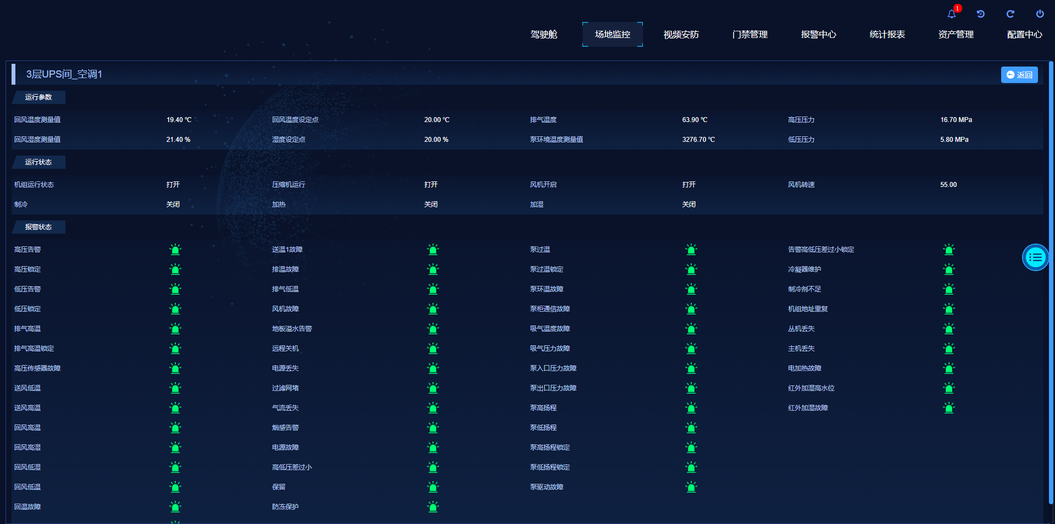Click the power logout icon
The image size is (1055, 524).
(x=1040, y=14)
